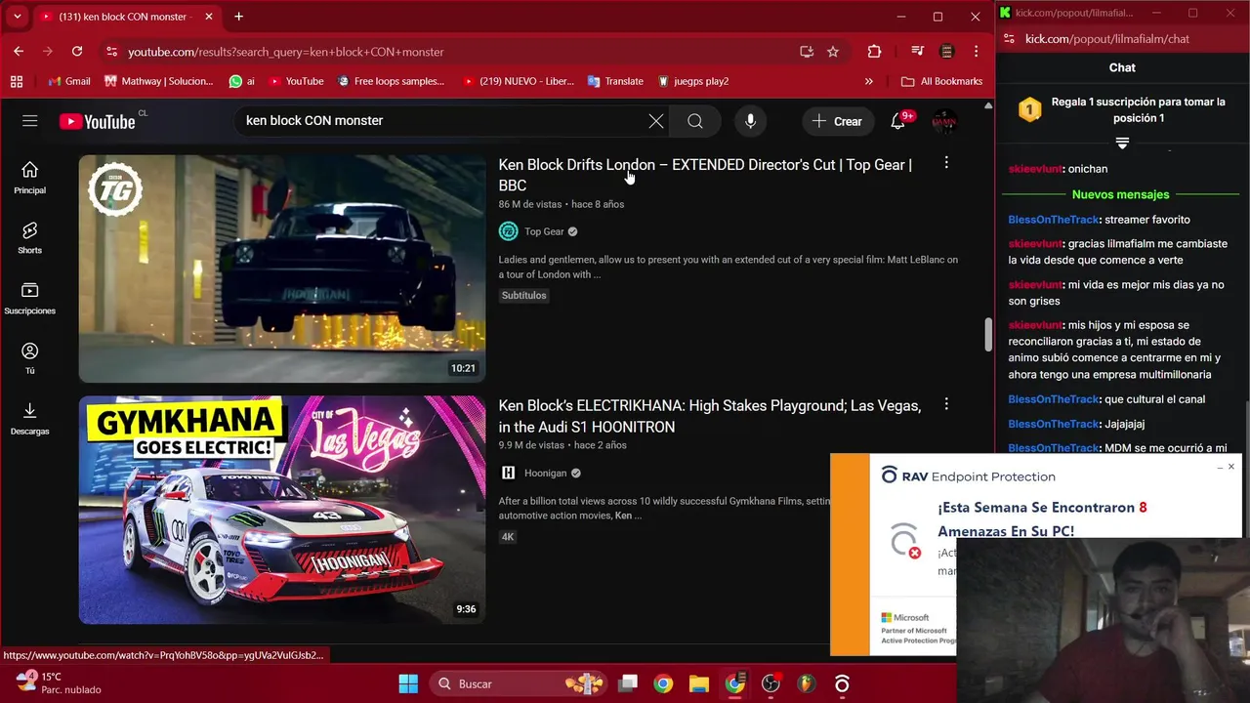The image size is (1250, 703).
Task: Show hidden bookmarks with double chevron
Action: click(869, 81)
